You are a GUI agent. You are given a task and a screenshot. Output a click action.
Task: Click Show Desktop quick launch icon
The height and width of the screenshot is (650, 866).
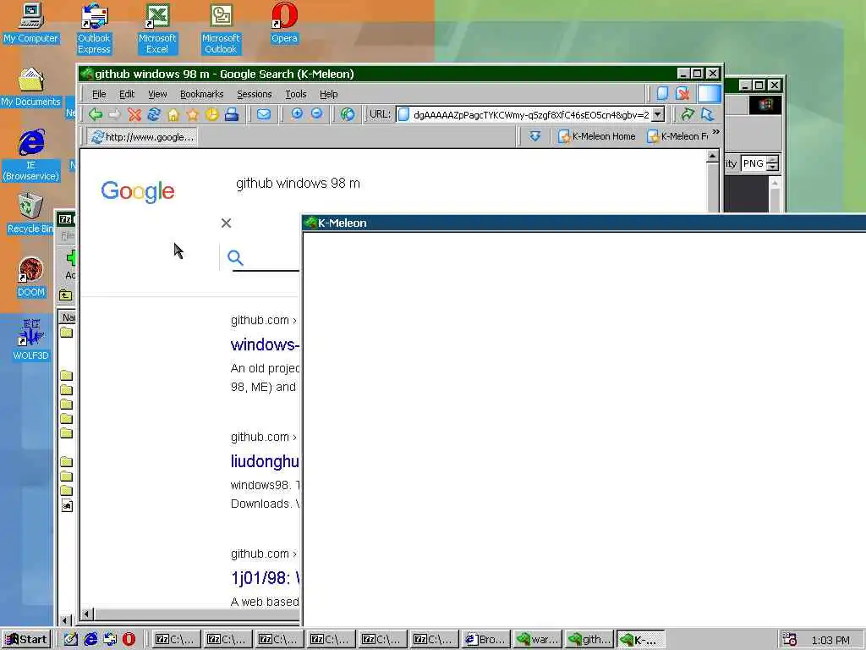(x=71, y=639)
